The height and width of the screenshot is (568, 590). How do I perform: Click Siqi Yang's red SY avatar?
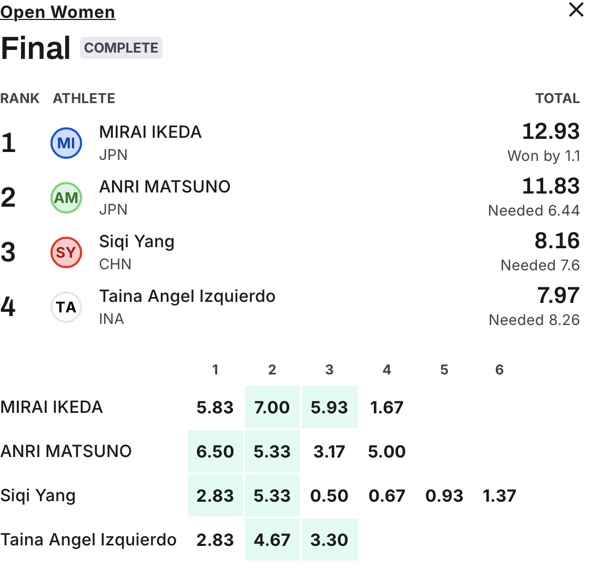[66, 252]
